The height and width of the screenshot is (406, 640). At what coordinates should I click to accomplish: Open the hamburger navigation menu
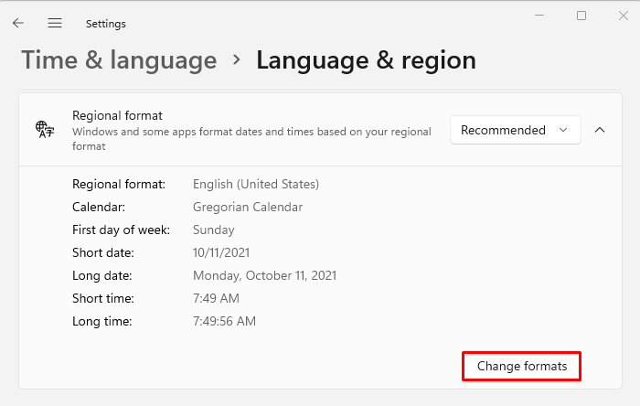(55, 23)
